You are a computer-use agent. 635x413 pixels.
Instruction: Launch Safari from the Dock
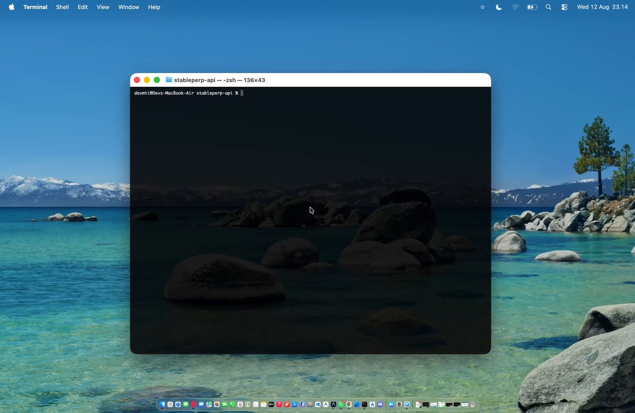178,404
